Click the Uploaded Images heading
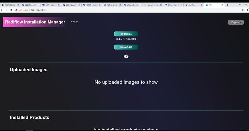The image size is (249, 131). [x=29, y=70]
